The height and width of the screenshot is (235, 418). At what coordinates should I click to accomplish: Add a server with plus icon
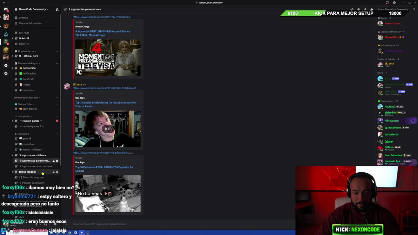[x=6, y=65]
